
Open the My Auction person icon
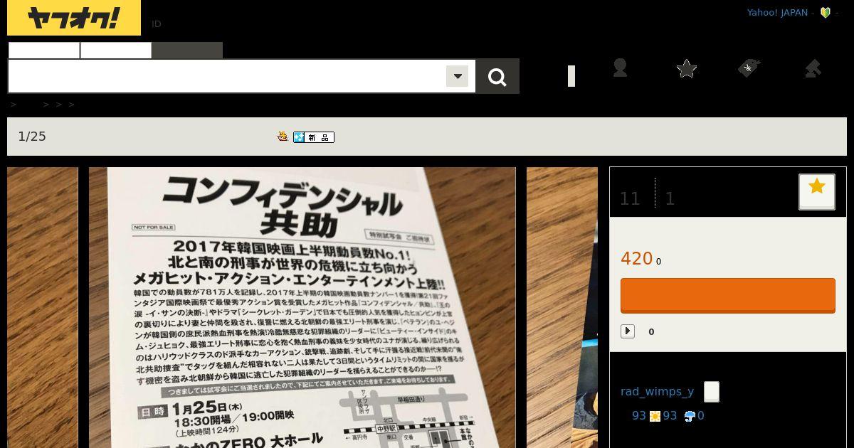point(620,68)
